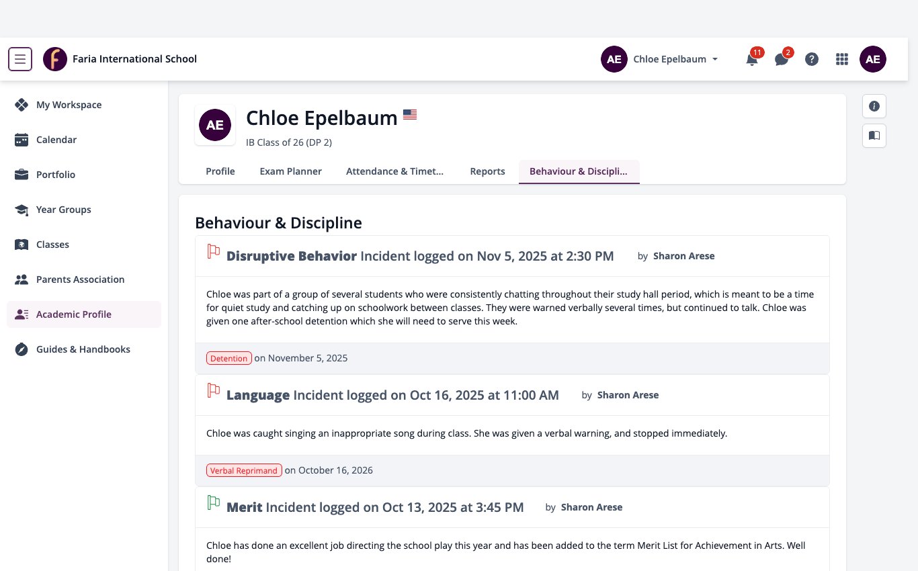
Task: Open the help question mark icon
Action: (812, 59)
